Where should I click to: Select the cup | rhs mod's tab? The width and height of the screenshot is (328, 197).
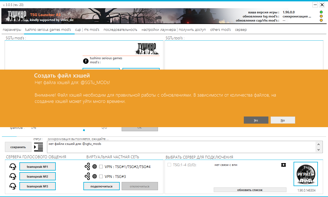coord(87,30)
